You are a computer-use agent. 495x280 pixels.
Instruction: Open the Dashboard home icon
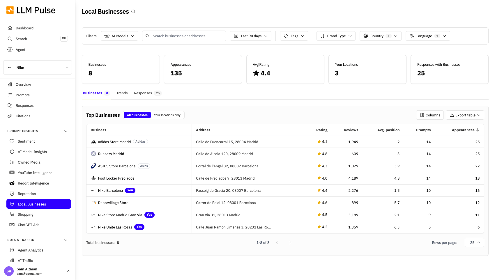click(10, 28)
